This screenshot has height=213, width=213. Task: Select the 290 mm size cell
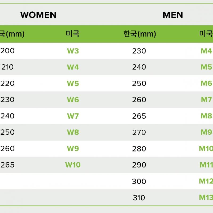pyautogui.click(x=139, y=165)
